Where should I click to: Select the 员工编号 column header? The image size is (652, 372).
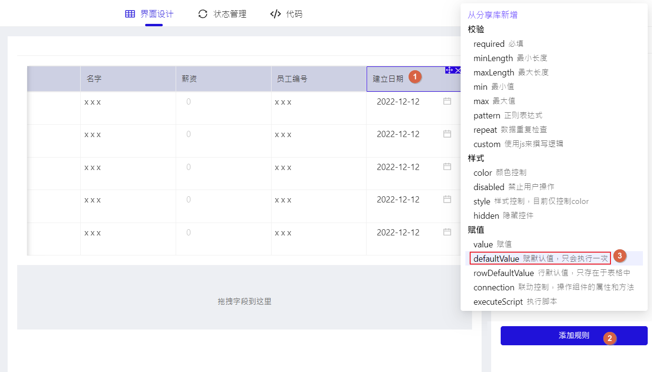tap(319, 79)
